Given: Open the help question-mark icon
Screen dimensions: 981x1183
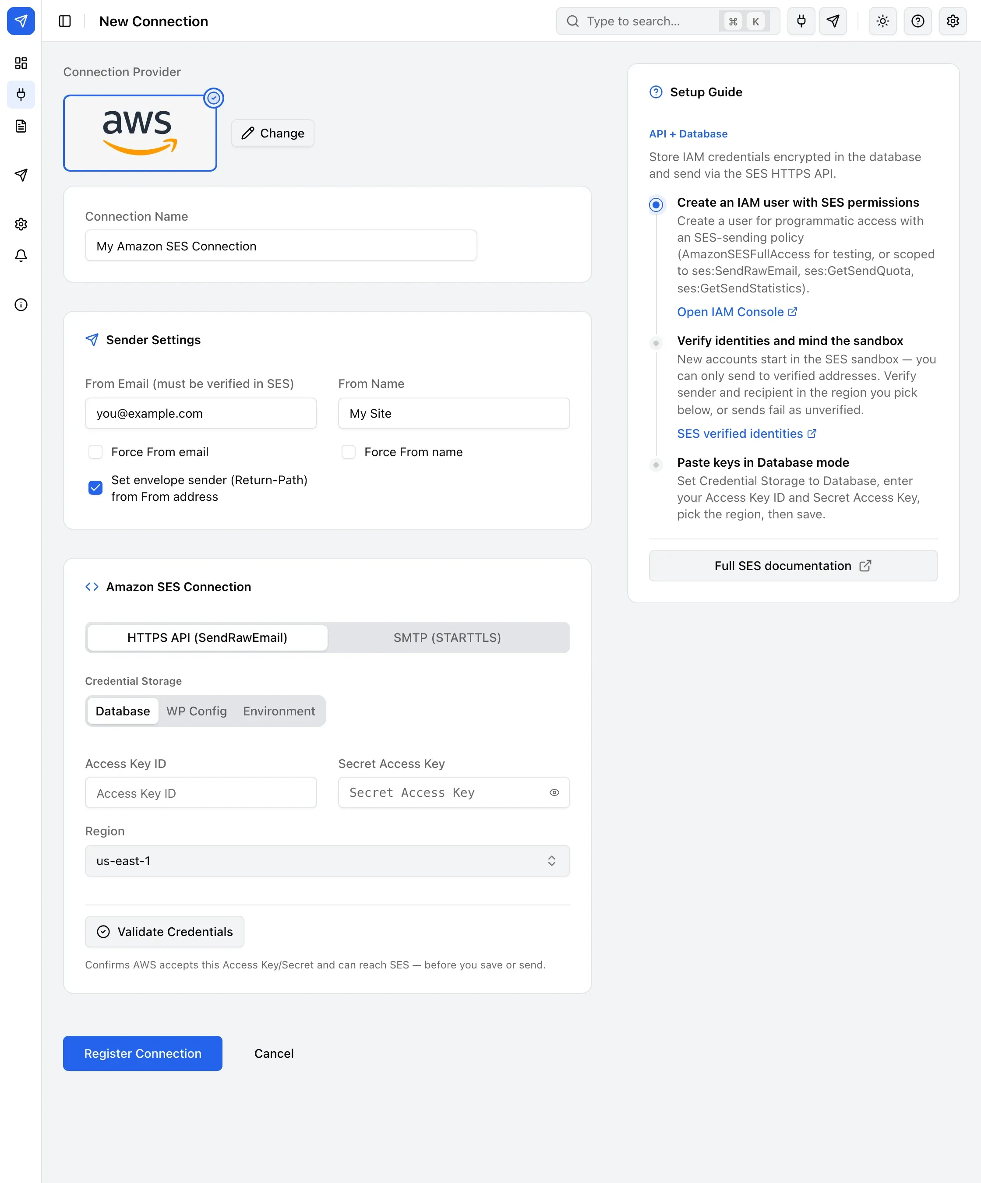Looking at the screenshot, I should point(917,21).
